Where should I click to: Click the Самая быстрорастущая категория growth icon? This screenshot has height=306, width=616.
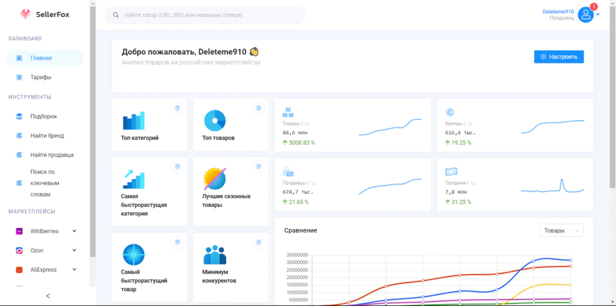point(134,179)
